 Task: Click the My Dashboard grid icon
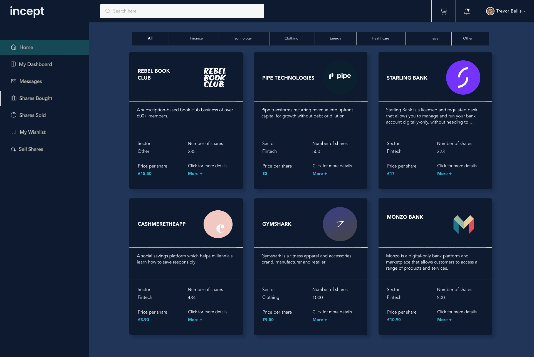13,64
